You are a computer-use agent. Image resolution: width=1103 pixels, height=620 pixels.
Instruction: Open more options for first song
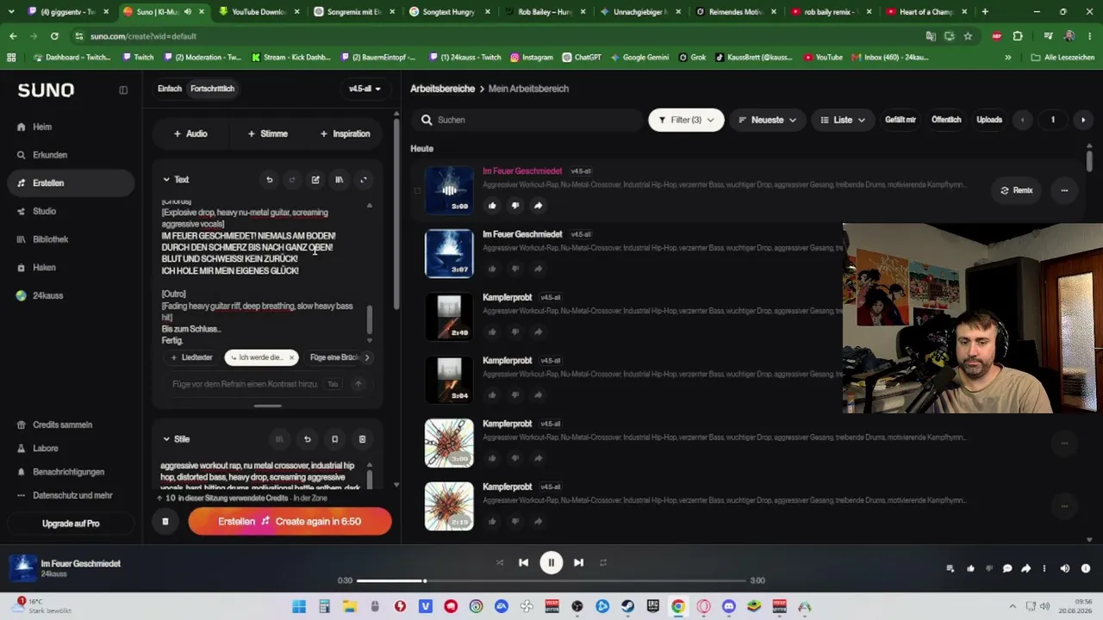coord(1064,190)
